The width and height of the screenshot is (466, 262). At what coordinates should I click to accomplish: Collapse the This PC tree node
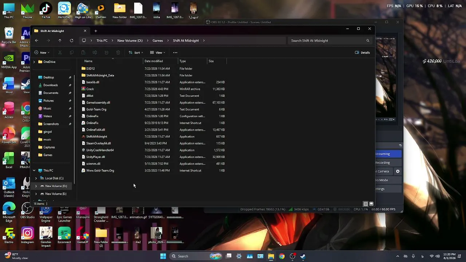pyautogui.click(x=34, y=170)
